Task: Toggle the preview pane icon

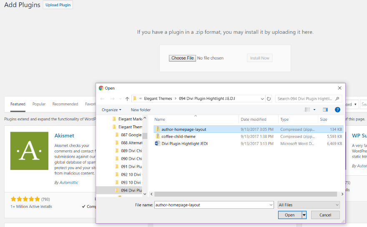Action: tap(325, 110)
